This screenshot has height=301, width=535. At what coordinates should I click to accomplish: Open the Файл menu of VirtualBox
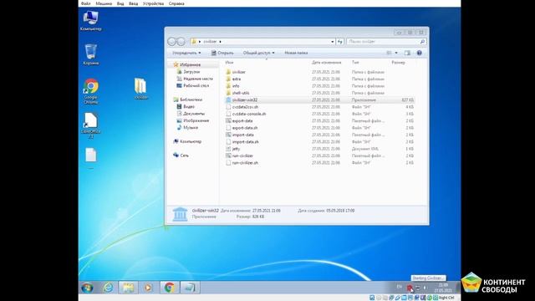tap(85, 3)
